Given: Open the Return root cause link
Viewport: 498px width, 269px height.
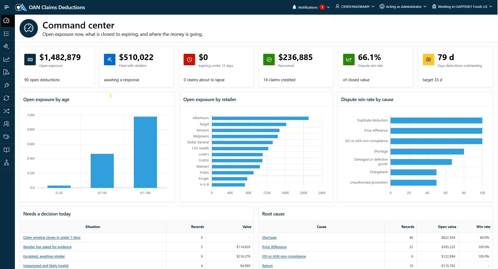Looking at the screenshot, I should tap(267, 266).
